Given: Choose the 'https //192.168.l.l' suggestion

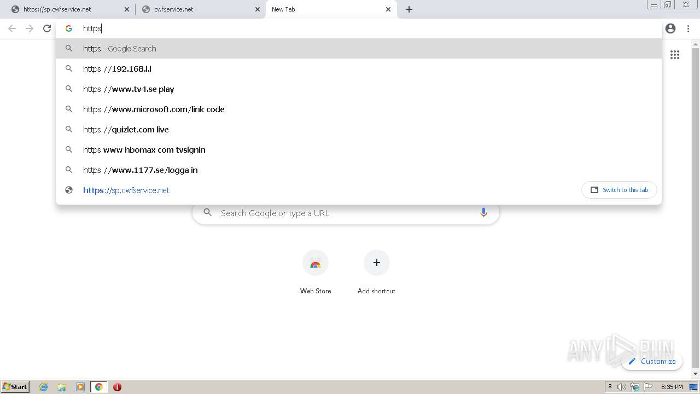Looking at the screenshot, I should point(358,69).
